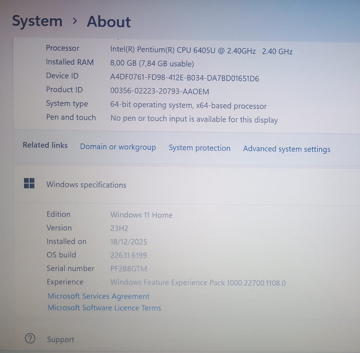Select System type value 64-bit operating system
The height and width of the screenshot is (353, 360).
click(188, 105)
